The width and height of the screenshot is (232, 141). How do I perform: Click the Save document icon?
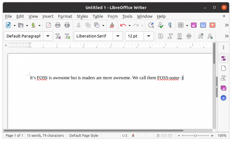(33, 25)
